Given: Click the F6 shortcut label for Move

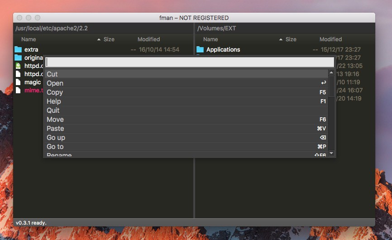Looking at the screenshot, I should point(323,120).
